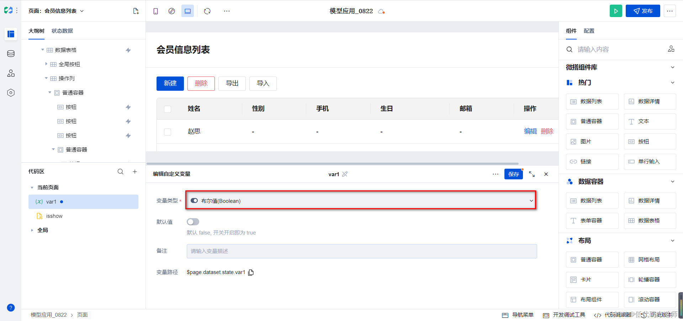Viewport: 683px width, 321px height.
Task: Click the component library manage icon
Action: click(671, 49)
